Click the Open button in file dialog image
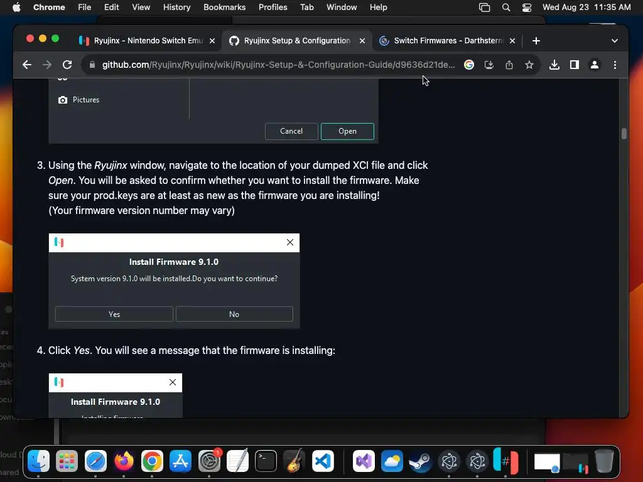 (347, 131)
